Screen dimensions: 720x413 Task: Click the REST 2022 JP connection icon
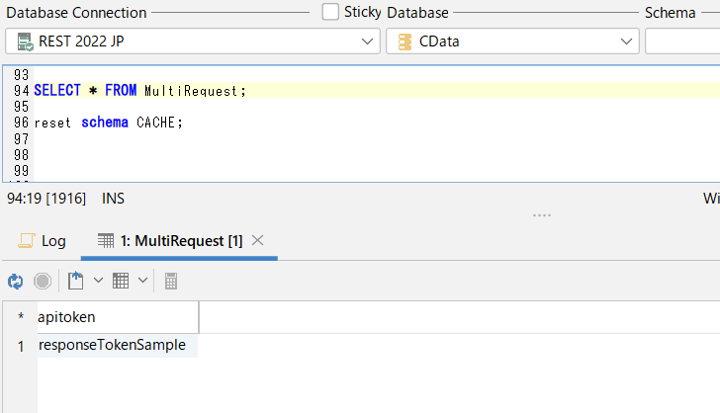coord(24,41)
